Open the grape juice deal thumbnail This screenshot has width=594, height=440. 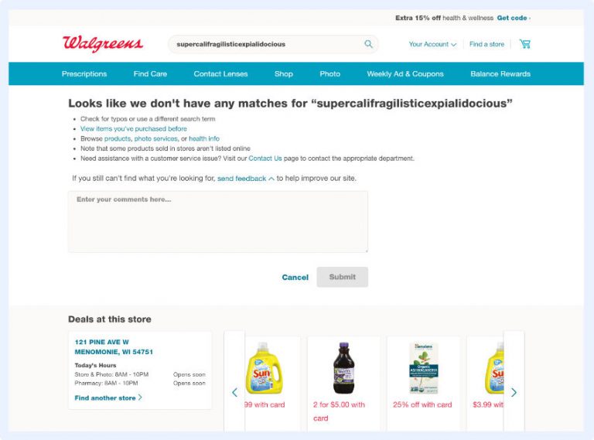click(343, 368)
